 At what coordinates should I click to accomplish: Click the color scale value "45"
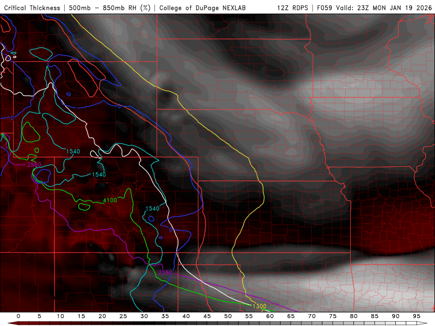click(207, 316)
